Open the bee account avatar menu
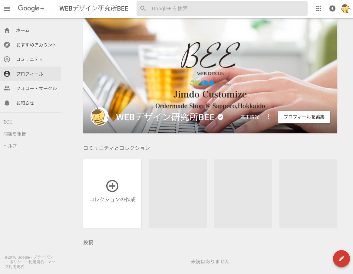This screenshot has height=274, width=353. coord(345,8)
